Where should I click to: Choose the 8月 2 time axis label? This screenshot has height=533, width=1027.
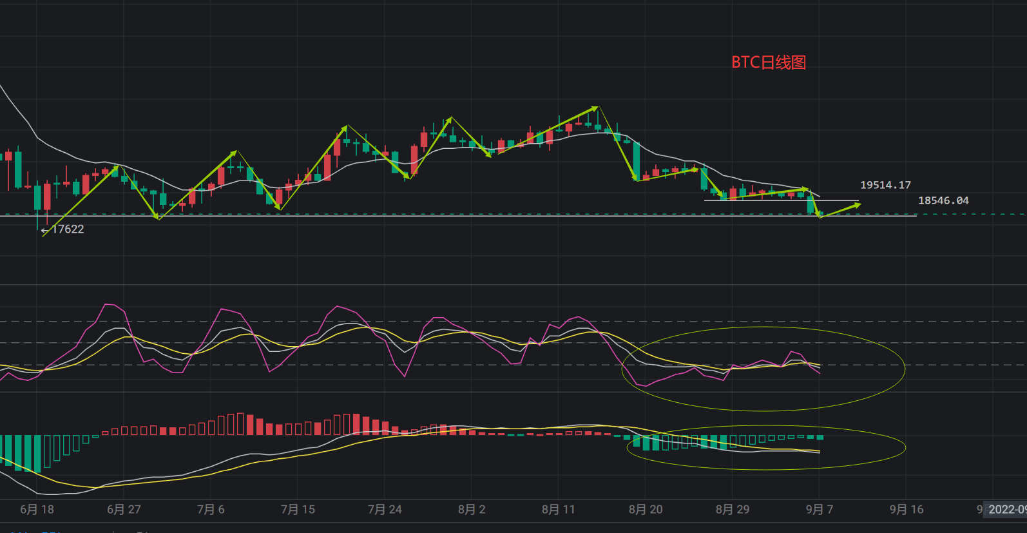pos(472,509)
